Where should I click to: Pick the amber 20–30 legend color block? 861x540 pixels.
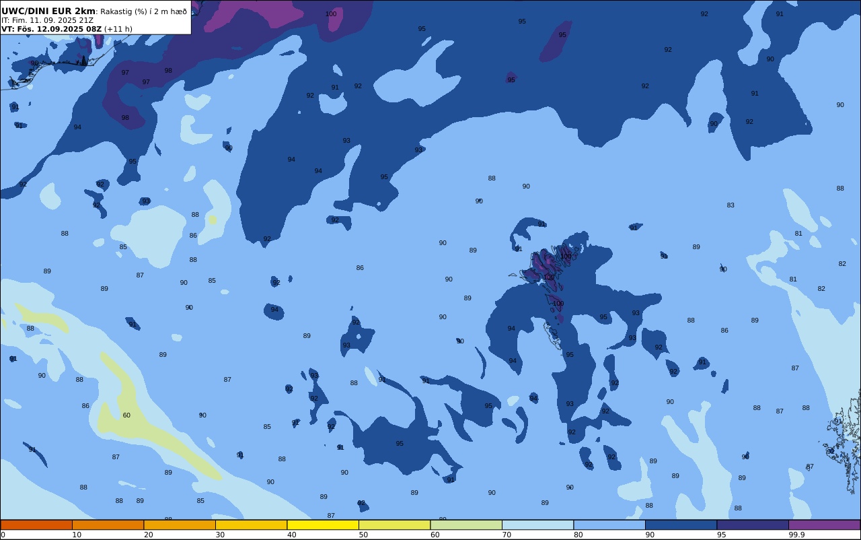click(x=180, y=525)
